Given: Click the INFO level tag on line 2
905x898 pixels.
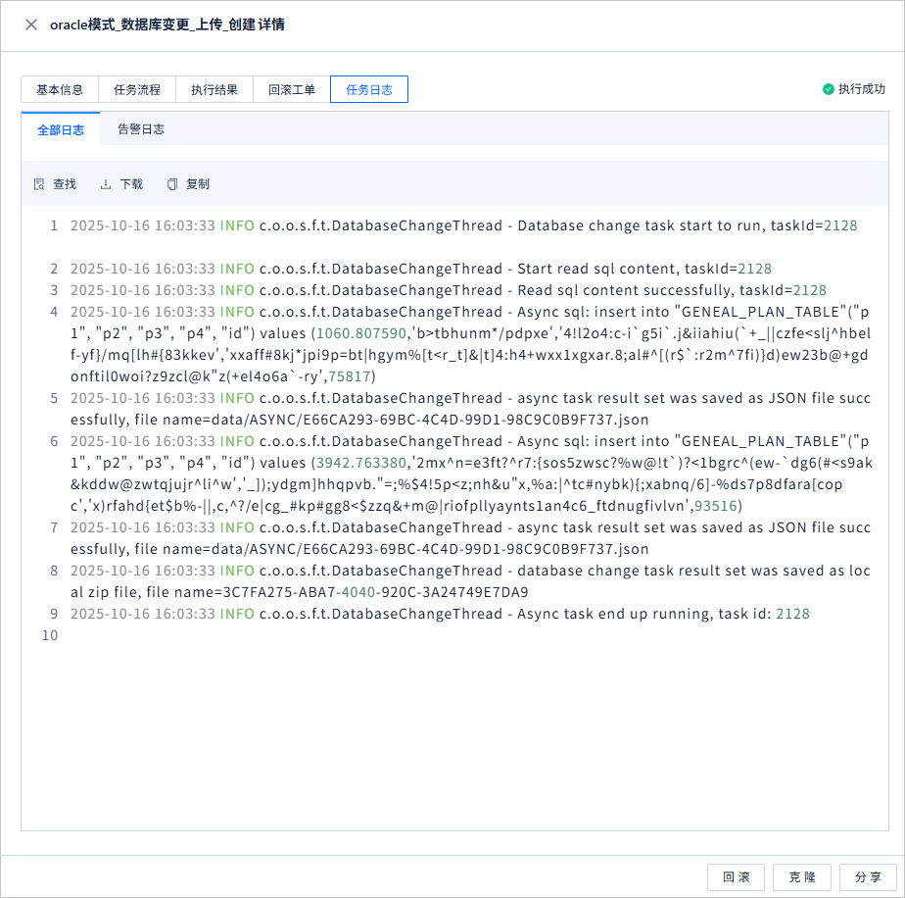Looking at the screenshot, I should (x=237, y=269).
